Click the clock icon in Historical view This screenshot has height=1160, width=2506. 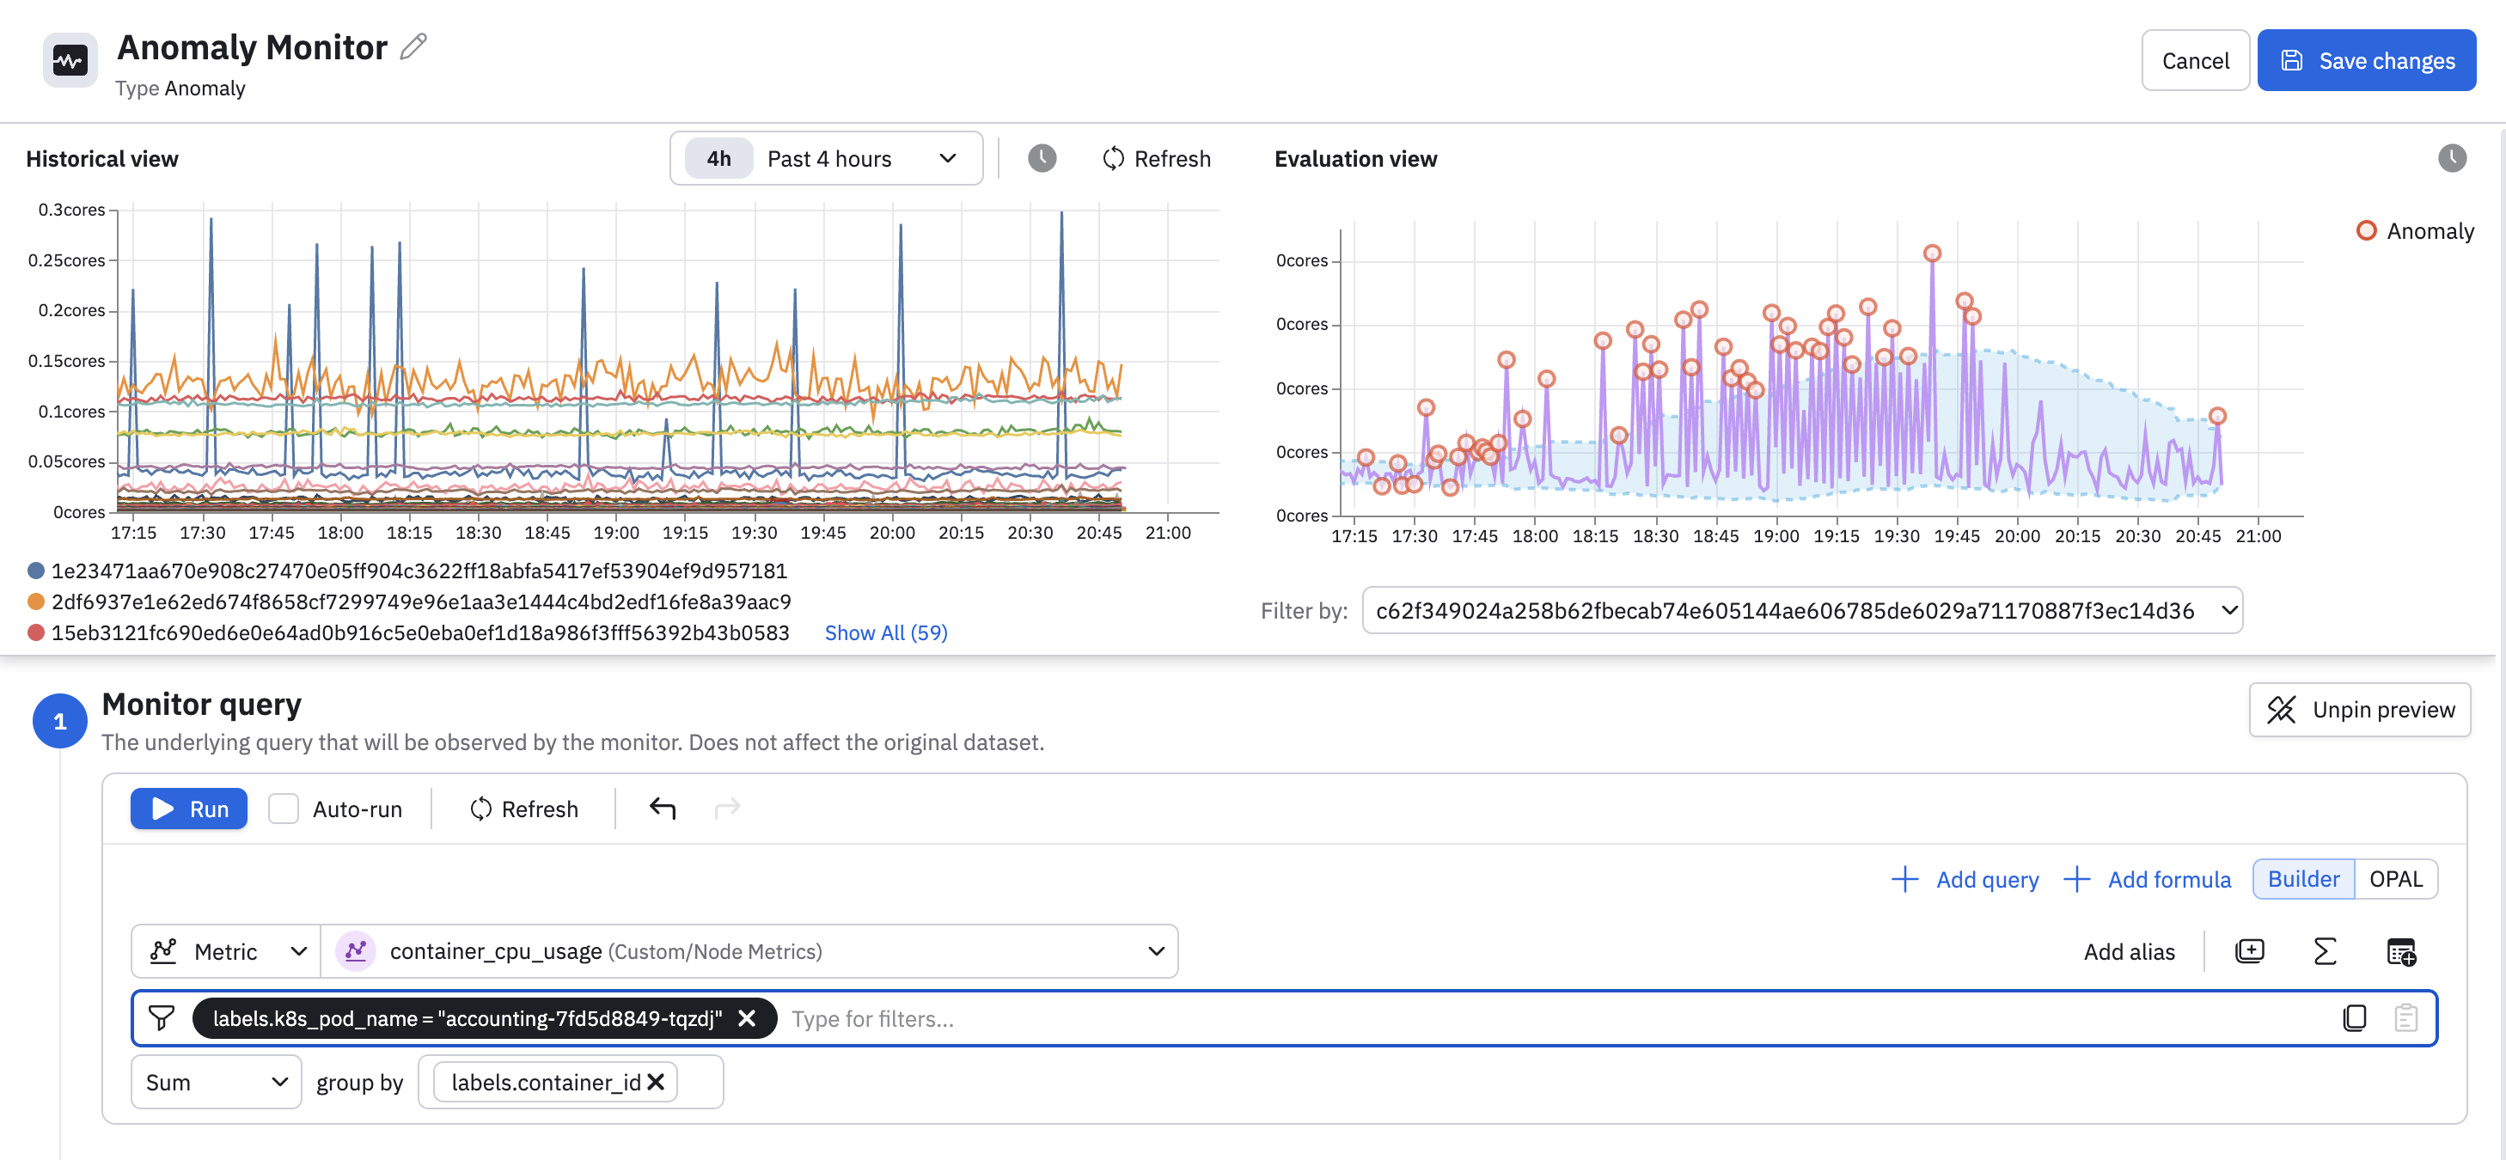click(1042, 158)
